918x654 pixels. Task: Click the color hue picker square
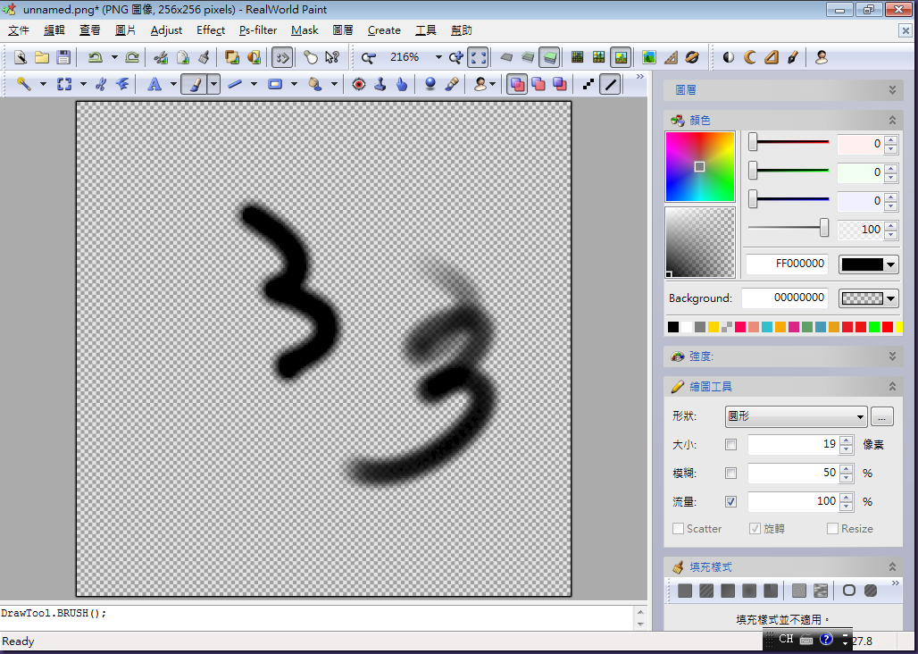tap(699, 167)
